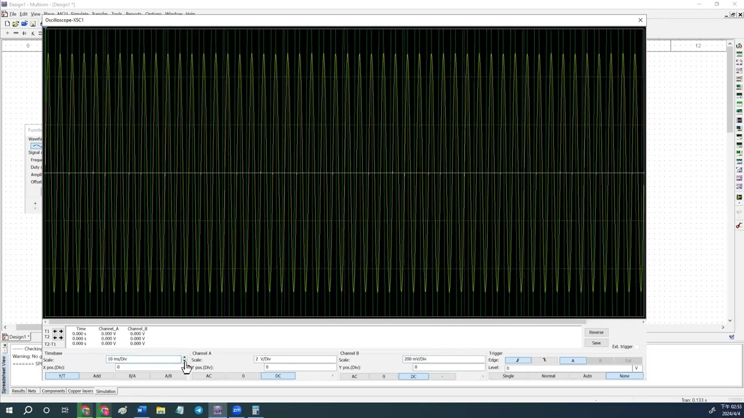Open Windows search from taskbar
The height and width of the screenshot is (418, 744).
click(27, 410)
